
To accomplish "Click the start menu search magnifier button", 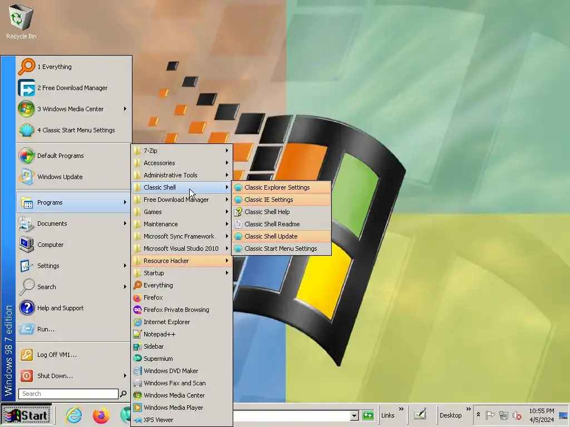I will point(123,394).
